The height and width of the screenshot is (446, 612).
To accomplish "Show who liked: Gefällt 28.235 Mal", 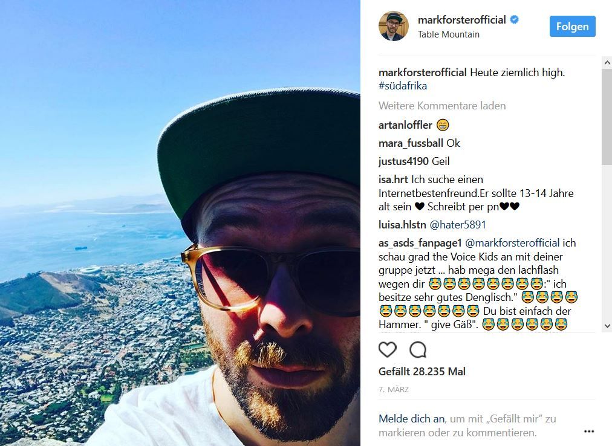I will click(422, 372).
